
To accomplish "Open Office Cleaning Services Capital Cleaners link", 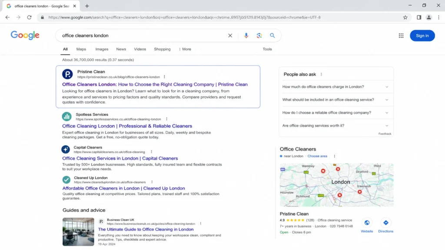I will (120, 158).
